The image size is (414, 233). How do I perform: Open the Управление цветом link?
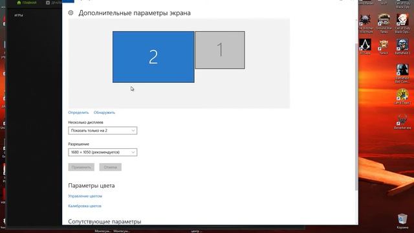pos(85,196)
